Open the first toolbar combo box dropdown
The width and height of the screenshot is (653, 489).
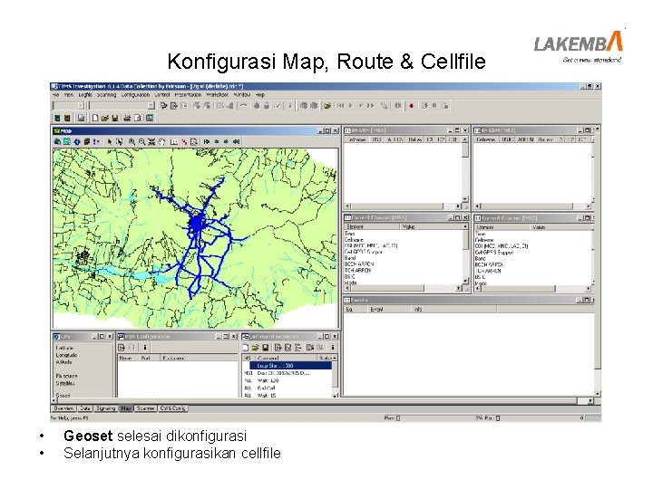(83, 105)
